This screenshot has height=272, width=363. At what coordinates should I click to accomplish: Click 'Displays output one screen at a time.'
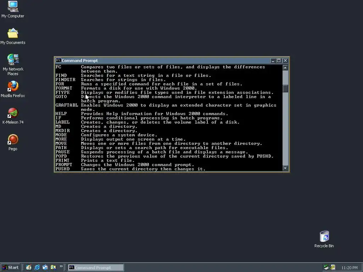tap(133, 139)
